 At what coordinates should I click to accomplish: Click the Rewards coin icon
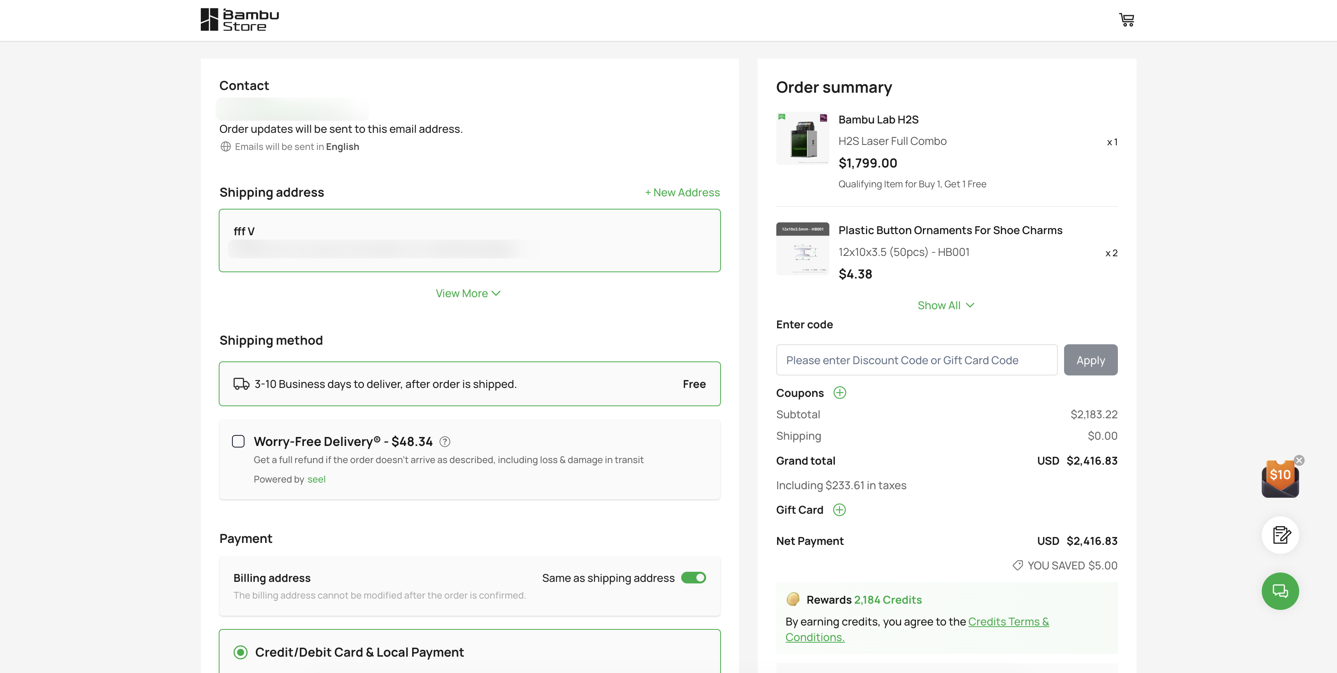[793, 599]
